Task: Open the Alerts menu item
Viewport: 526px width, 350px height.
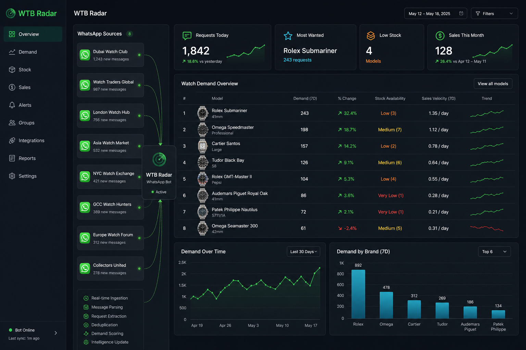Action: tap(33, 105)
